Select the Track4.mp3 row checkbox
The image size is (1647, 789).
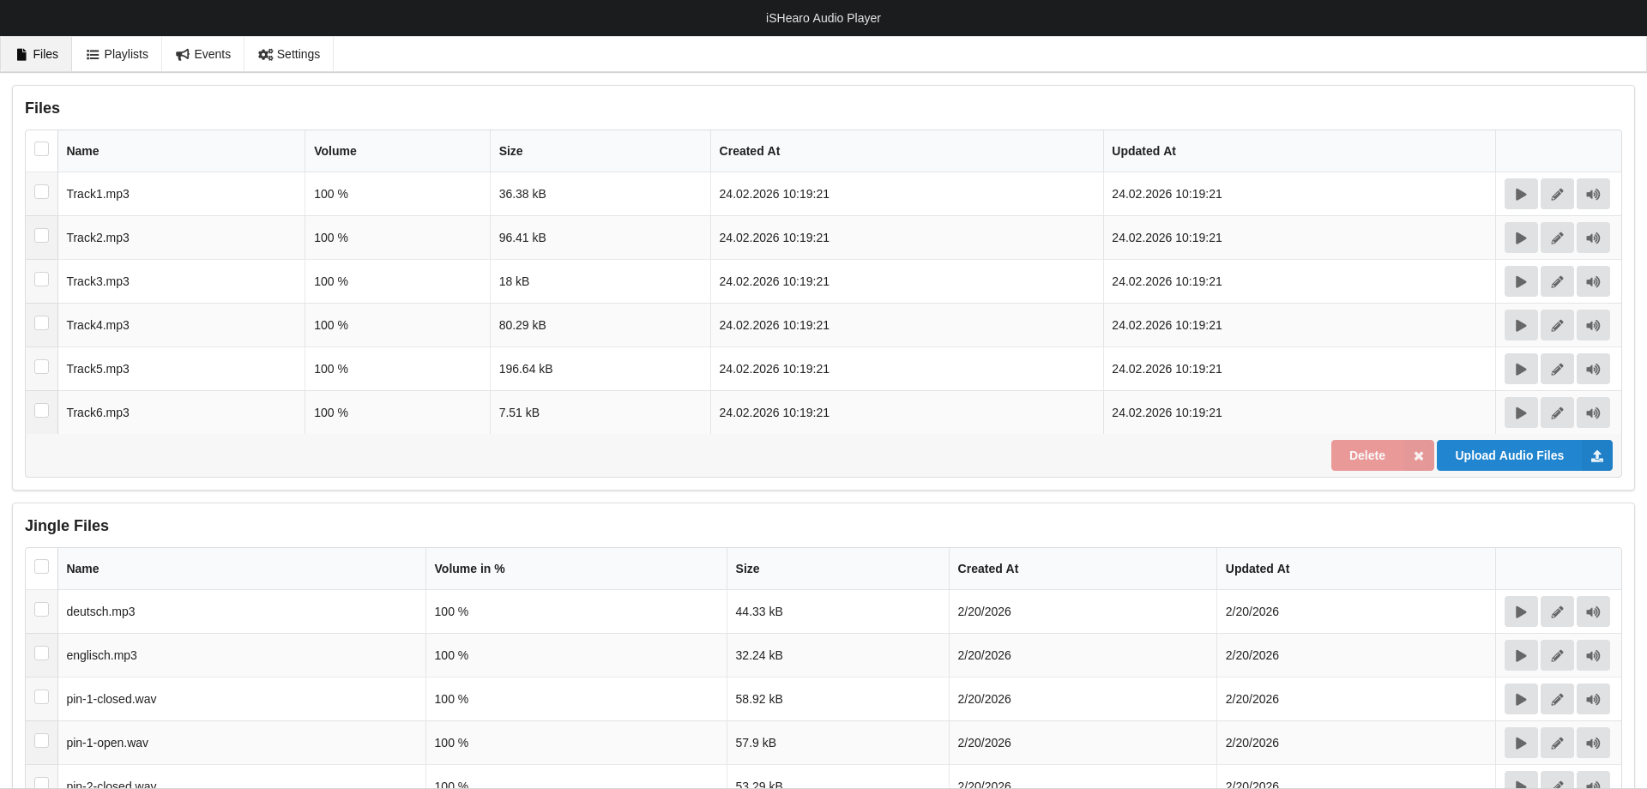coord(41,323)
